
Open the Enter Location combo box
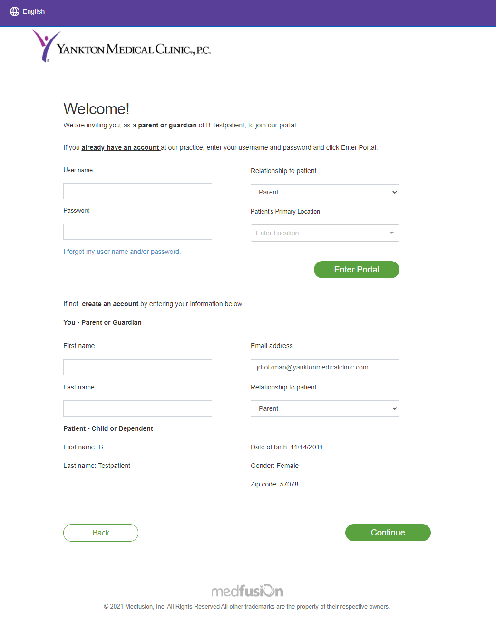pos(325,233)
